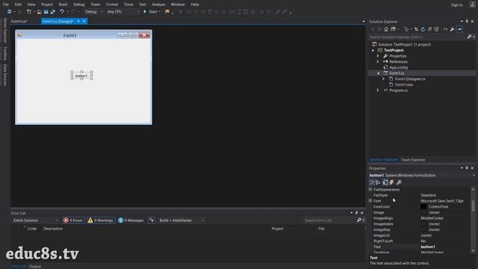The height and width of the screenshot is (269, 478).
Task: Click the Description column header
Action: click(x=53, y=229)
